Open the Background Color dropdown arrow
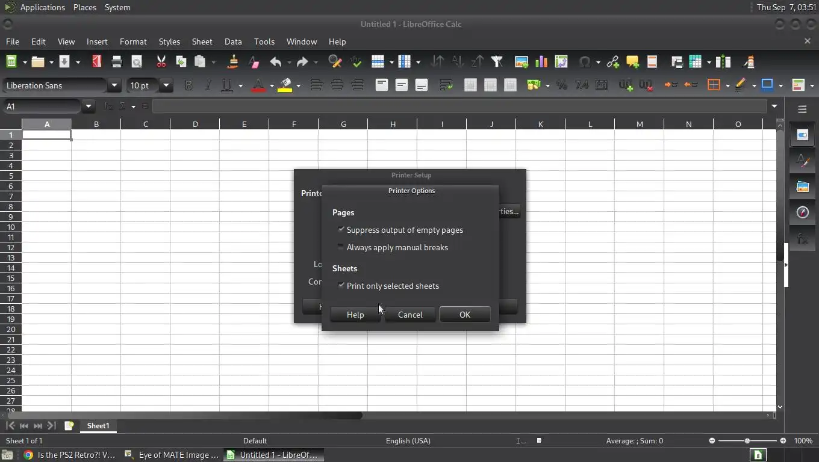Screen dimensions: 819x462 pos(298,85)
